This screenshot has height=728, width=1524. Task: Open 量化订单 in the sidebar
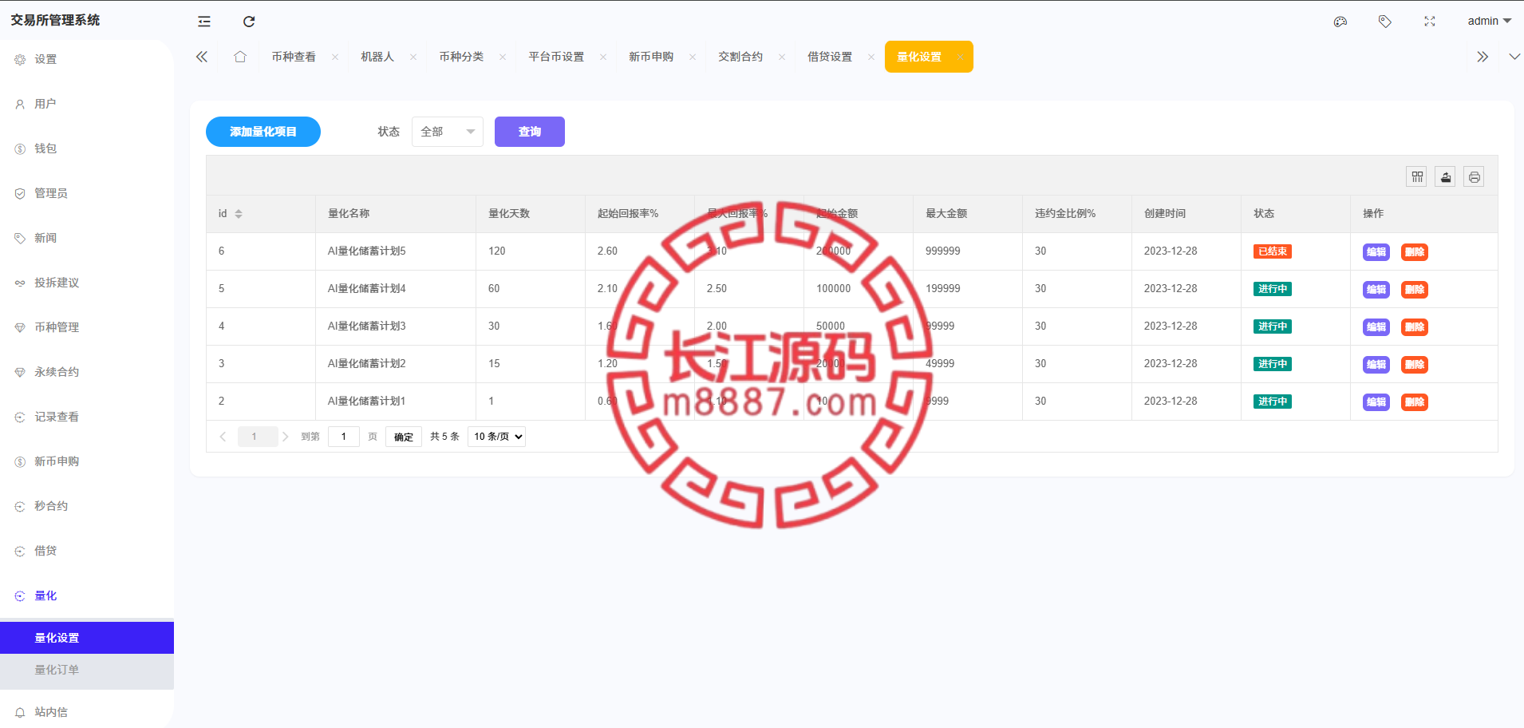coord(87,670)
